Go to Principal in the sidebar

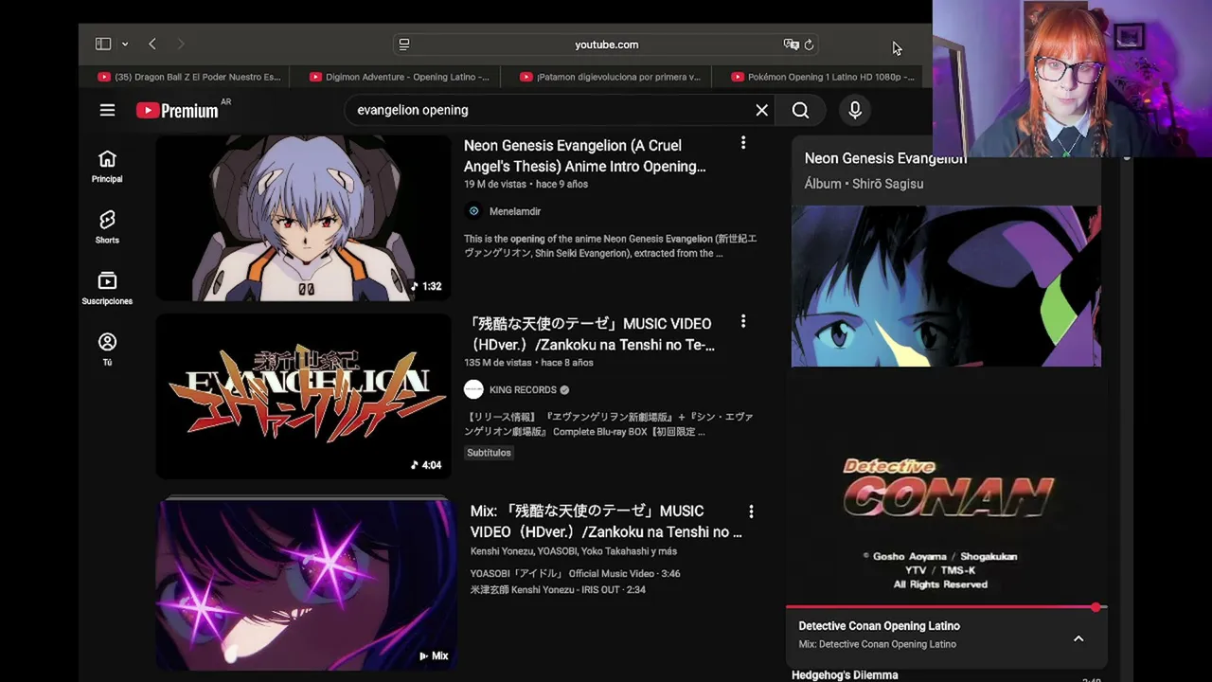(x=107, y=167)
